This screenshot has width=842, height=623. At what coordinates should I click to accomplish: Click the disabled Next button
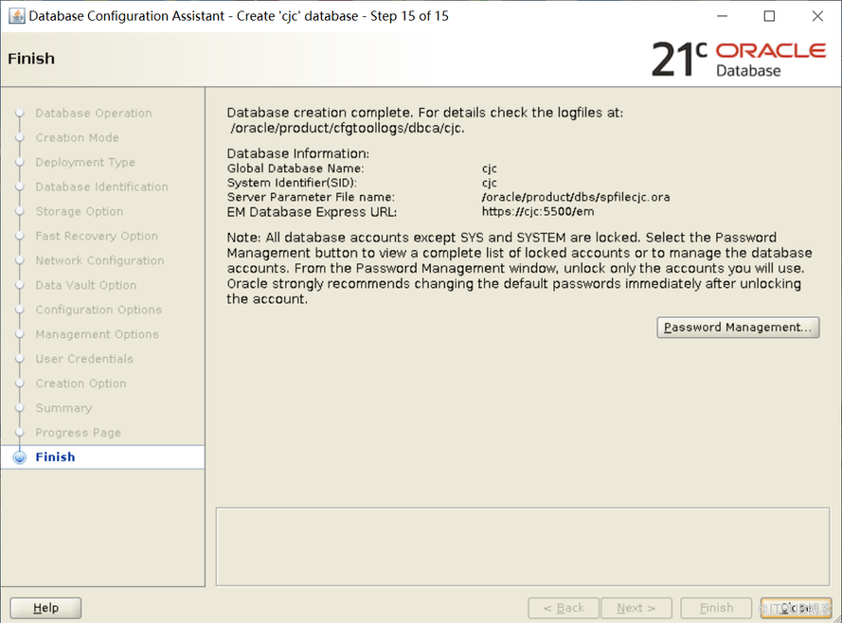(x=636, y=608)
